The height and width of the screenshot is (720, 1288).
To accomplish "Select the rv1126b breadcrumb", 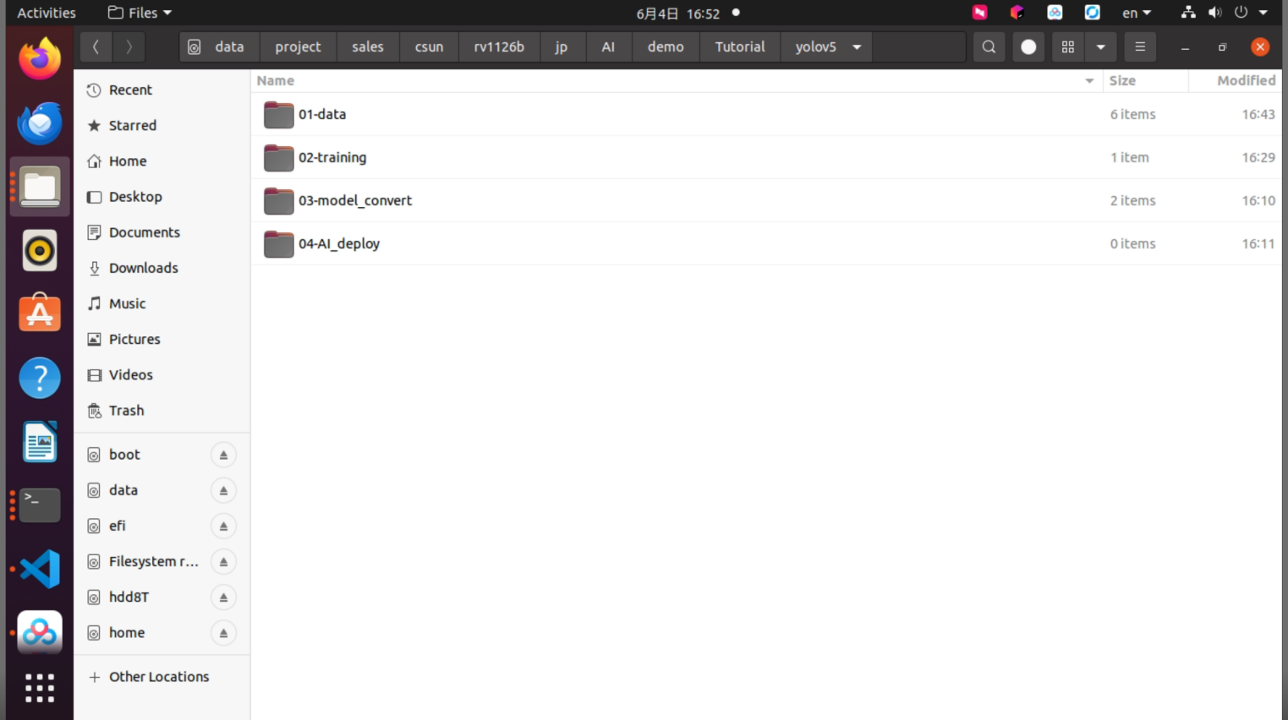I will click(499, 47).
